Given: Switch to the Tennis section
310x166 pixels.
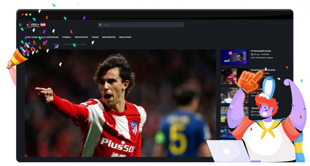Looking at the screenshot, I should pos(95,37).
